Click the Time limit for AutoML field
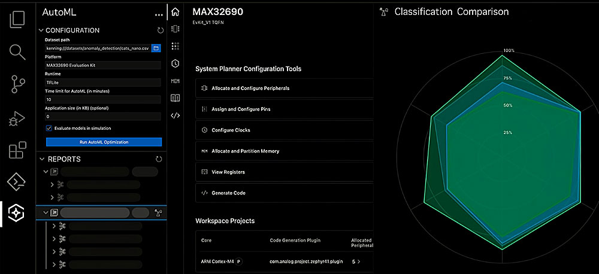599x274 pixels. tap(103, 99)
